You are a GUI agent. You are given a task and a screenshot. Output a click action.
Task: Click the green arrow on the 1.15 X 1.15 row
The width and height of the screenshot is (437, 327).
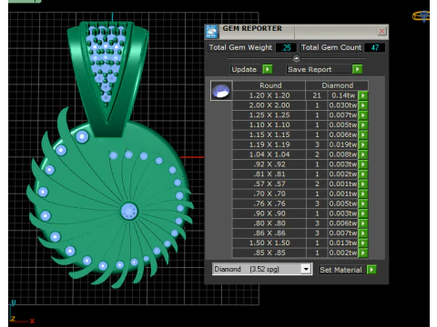point(363,134)
